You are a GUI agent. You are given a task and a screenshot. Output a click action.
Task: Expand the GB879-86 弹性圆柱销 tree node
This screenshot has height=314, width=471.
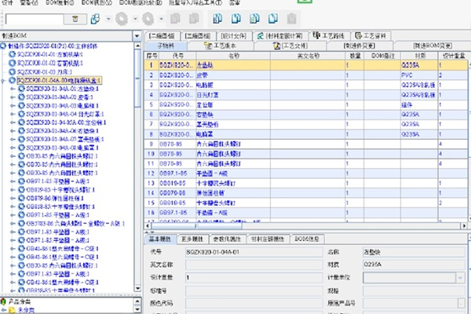coord(13,199)
